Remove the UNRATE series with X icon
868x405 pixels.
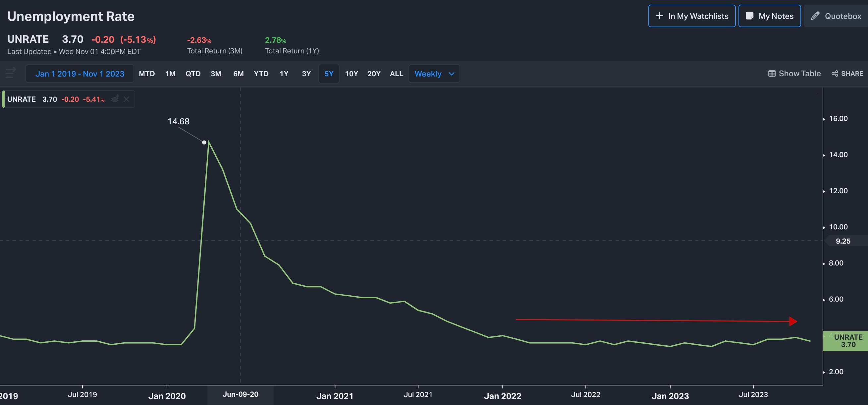pos(126,99)
